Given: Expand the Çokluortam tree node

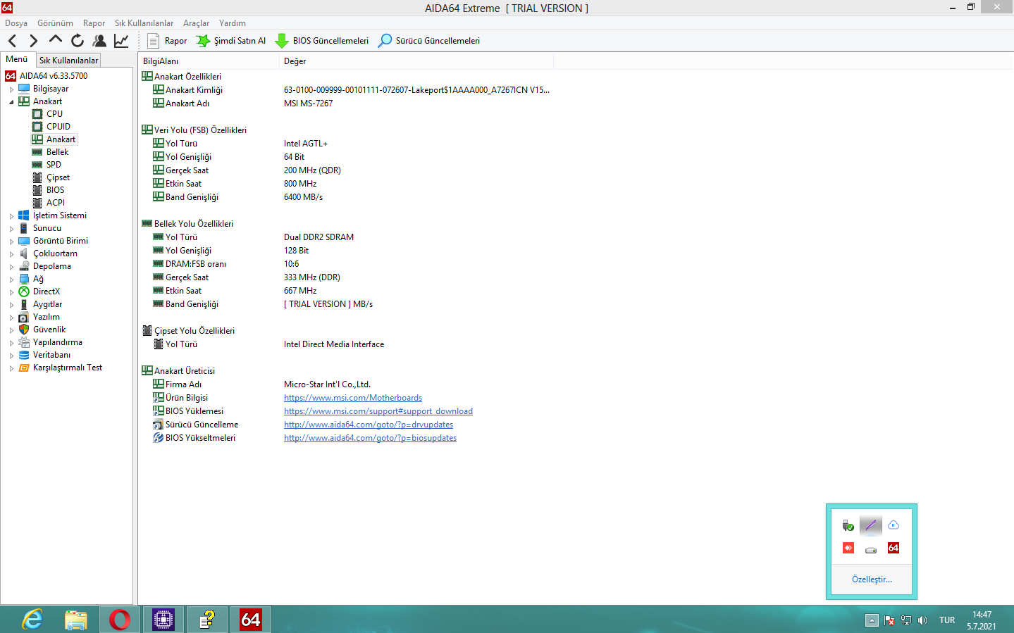Looking at the screenshot, I should (11, 254).
